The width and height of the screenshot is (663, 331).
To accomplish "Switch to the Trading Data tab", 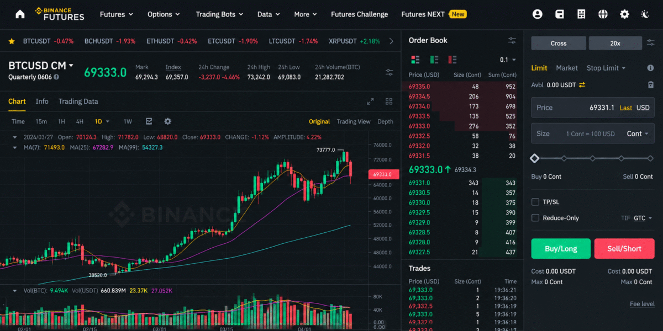I will 78,102.
